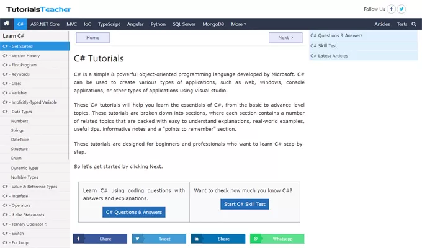
Task: Click the C# Questions & Answers button
Action: tap(134, 212)
